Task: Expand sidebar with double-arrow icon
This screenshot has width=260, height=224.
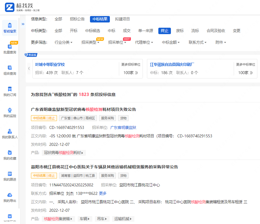Action: (x=23, y=24)
